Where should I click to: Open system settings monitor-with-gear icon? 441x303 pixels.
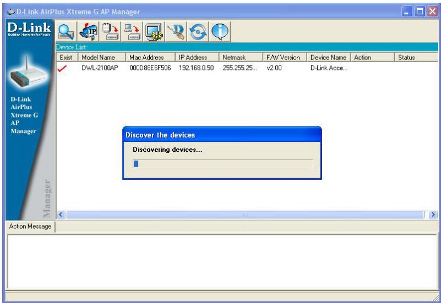click(154, 31)
